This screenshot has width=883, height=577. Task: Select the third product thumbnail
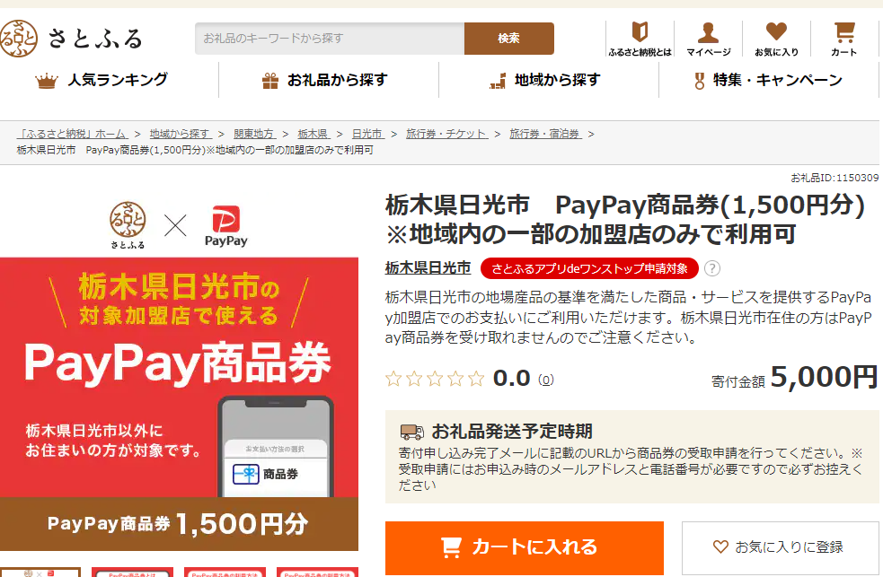tap(225, 572)
